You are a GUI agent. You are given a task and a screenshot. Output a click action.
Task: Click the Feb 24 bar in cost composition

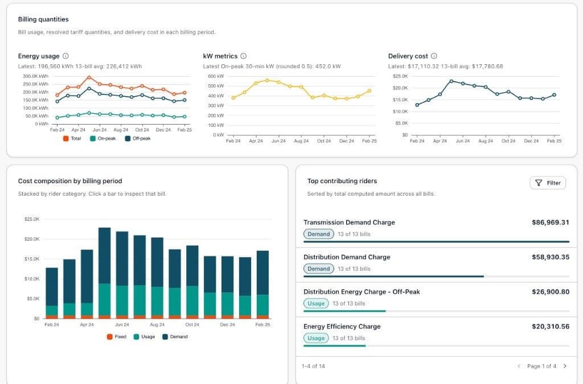click(x=52, y=293)
